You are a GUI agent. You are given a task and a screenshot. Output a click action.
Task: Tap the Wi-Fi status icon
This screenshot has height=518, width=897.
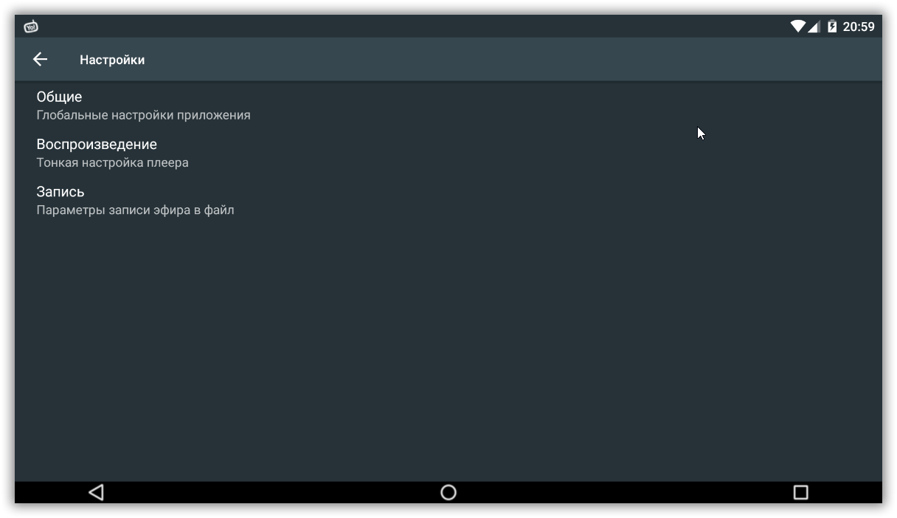[x=797, y=27]
